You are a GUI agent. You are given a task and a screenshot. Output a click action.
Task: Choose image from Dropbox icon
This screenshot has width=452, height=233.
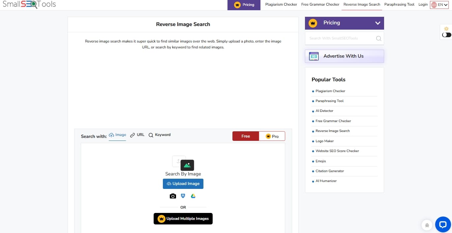click(x=183, y=196)
